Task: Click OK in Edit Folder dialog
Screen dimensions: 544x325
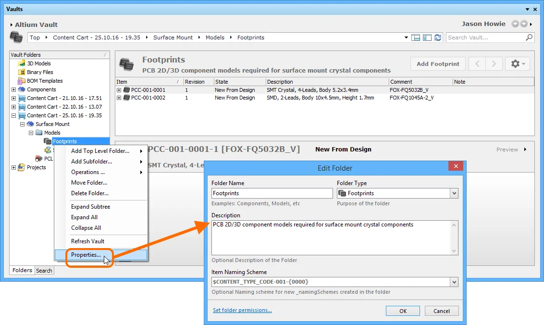Action: (403, 311)
